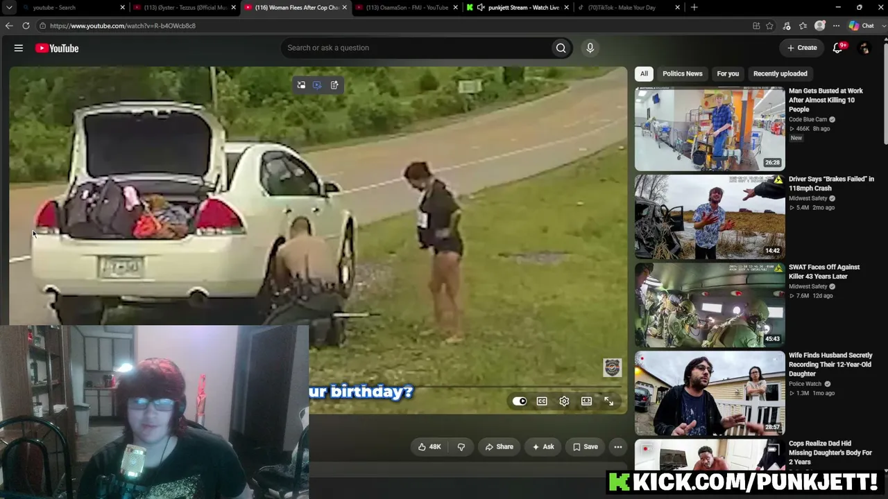888x499 pixels.
Task: Add this page to favorites star
Action: click(x=769, y=26)
